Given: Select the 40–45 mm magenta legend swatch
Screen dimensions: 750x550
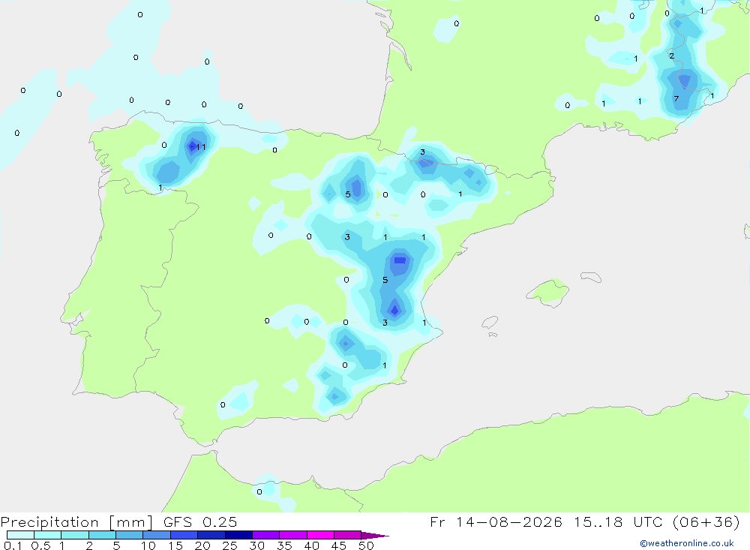Looking at the screenshot, I should point(320,535).
